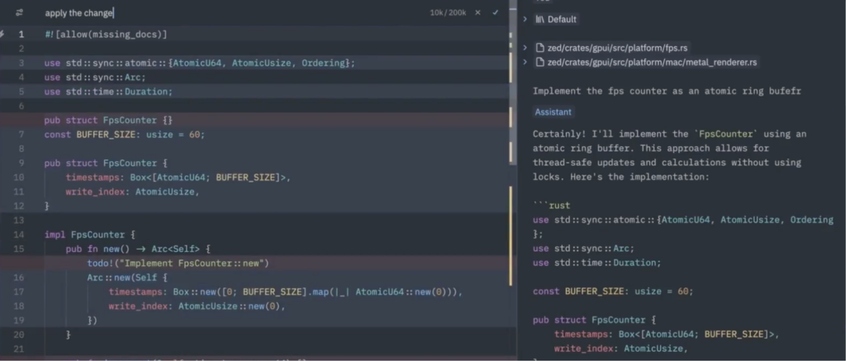Viewport: 846px width, 361px height.
Task: Open the inline assist settings sliders icon
Action: 20,12
